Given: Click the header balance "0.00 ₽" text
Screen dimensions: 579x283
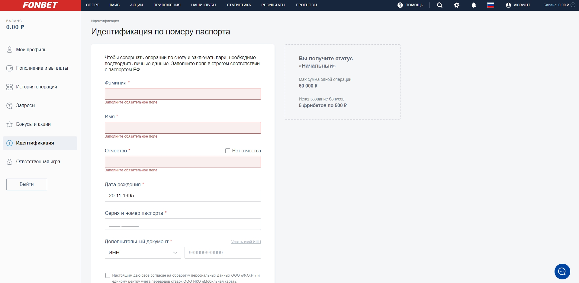Looking at the screenshot, I should point(564,5).
